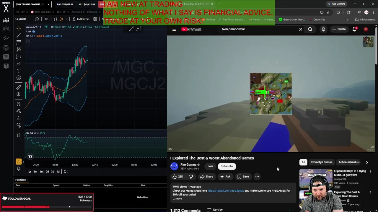Image resolution: width=378 pixels, height=212 pixels.
Task: Switch to the Time and Sales tab
Action: click(x=43, y=12)
